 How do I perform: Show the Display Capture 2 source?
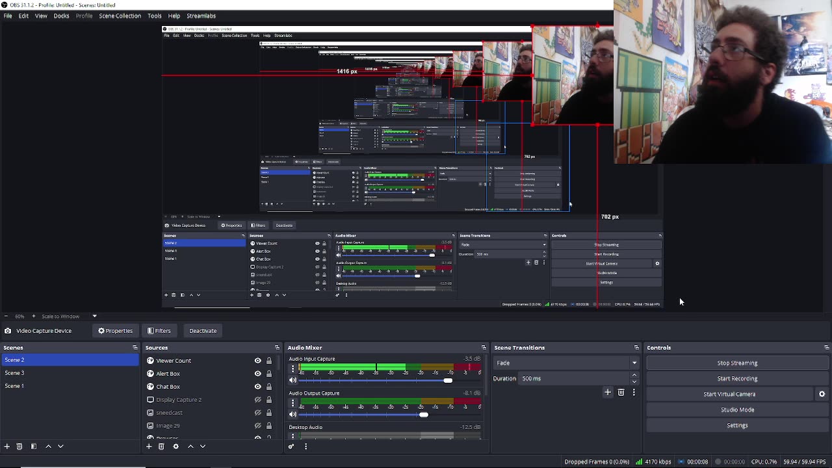click(257, 400)
